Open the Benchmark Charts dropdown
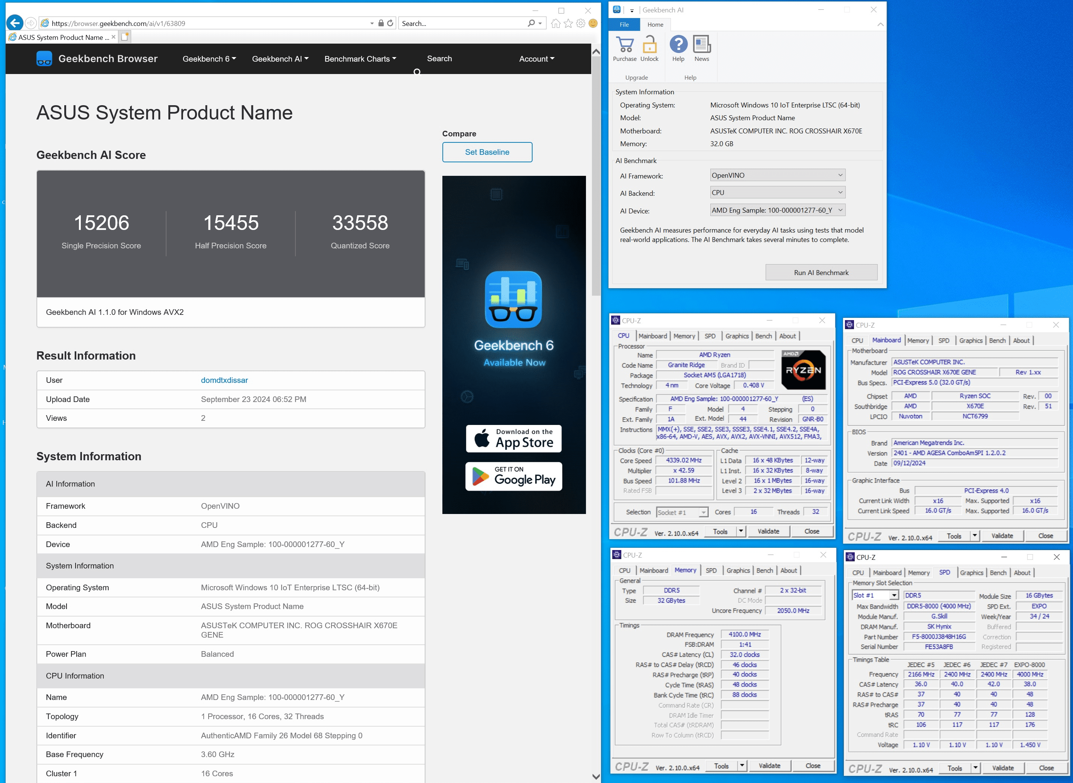Screen dimensions: 1073x783 [360, 59]
